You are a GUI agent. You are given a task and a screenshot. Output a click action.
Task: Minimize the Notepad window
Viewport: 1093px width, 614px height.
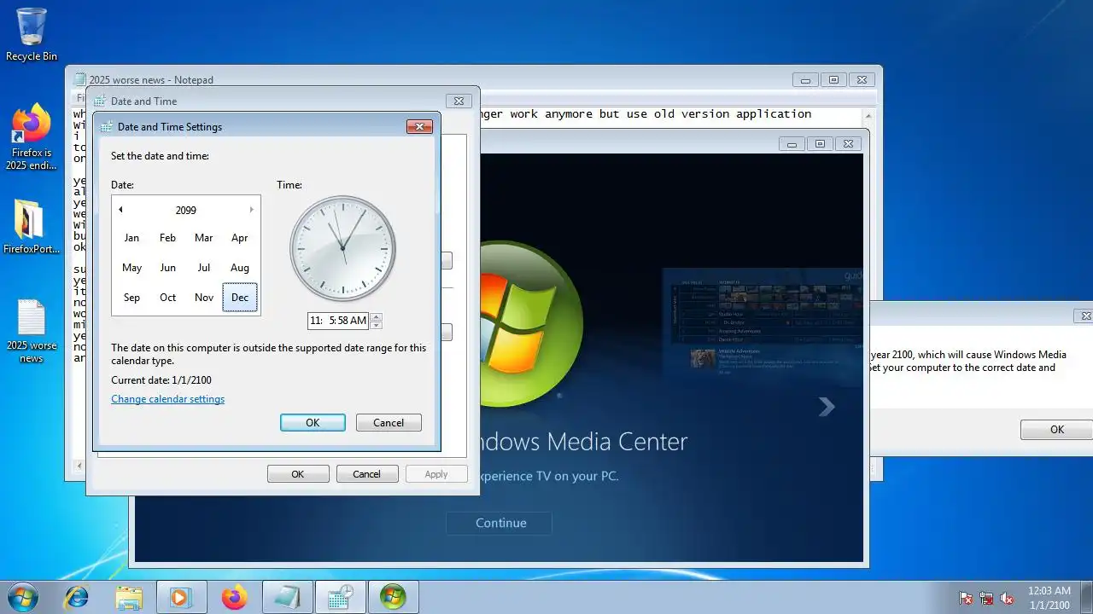pyautogui.click(x=805, y=80)
